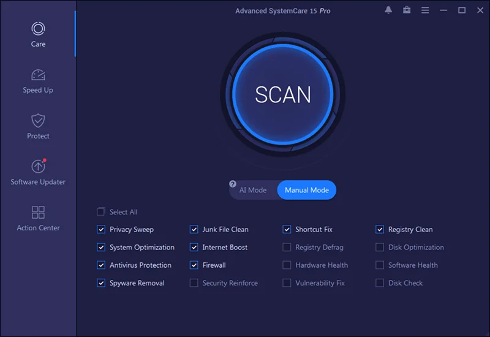Open the Action Center grid icon
Image resolution: width=490 pixels, height=337 pixels.
pyautogui.click(x=38, y=213)
